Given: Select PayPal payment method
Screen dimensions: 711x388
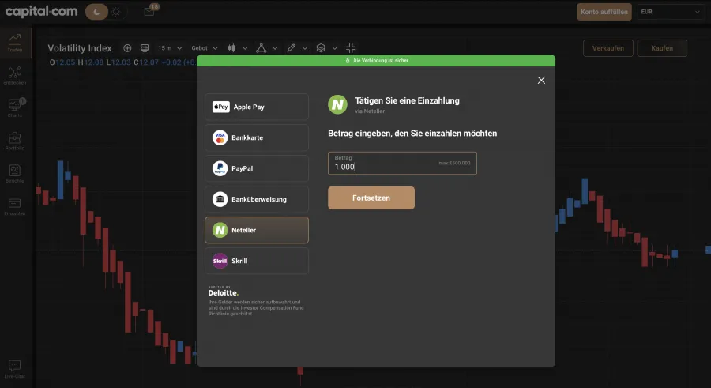Looking at the screenshot, I should (256, 168).
